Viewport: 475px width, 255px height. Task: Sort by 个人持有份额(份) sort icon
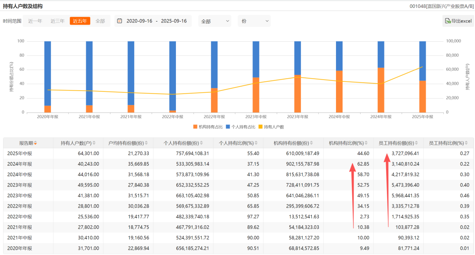[202, 143]
